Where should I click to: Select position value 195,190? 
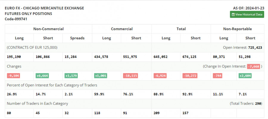[14, 57]
